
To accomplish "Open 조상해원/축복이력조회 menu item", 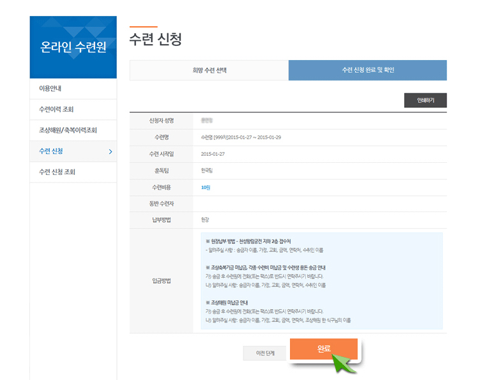I will click(73, 130).
